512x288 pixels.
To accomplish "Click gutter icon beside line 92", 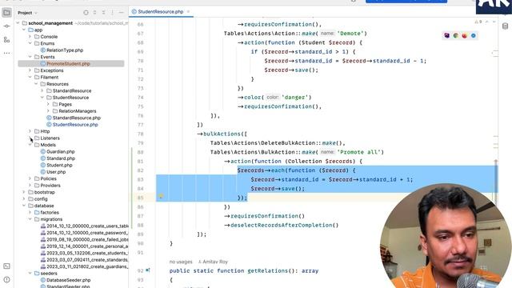I will (148, 270).
